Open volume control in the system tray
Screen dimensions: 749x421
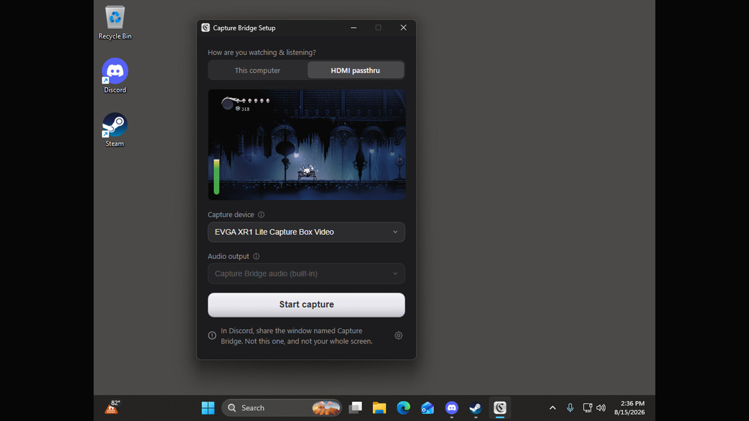click(x=601, y=408)
